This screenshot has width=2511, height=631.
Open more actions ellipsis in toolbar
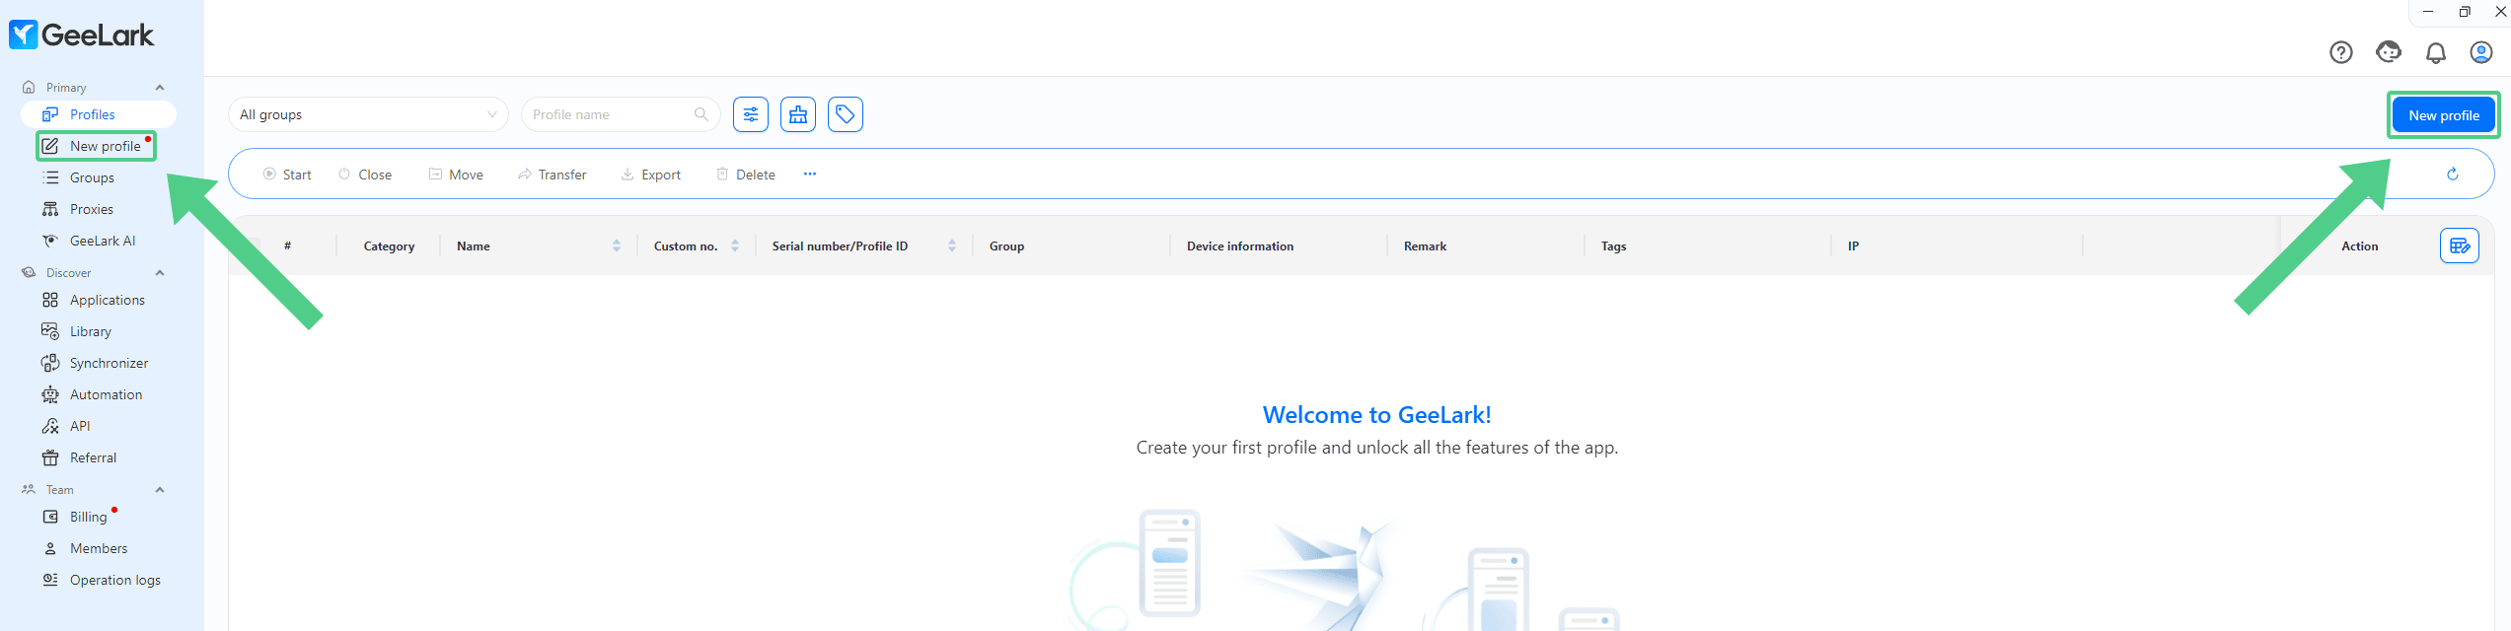click(x=809, y=175)
